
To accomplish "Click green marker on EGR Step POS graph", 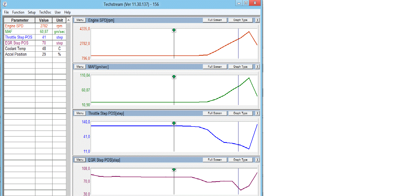I will point(174,170).
